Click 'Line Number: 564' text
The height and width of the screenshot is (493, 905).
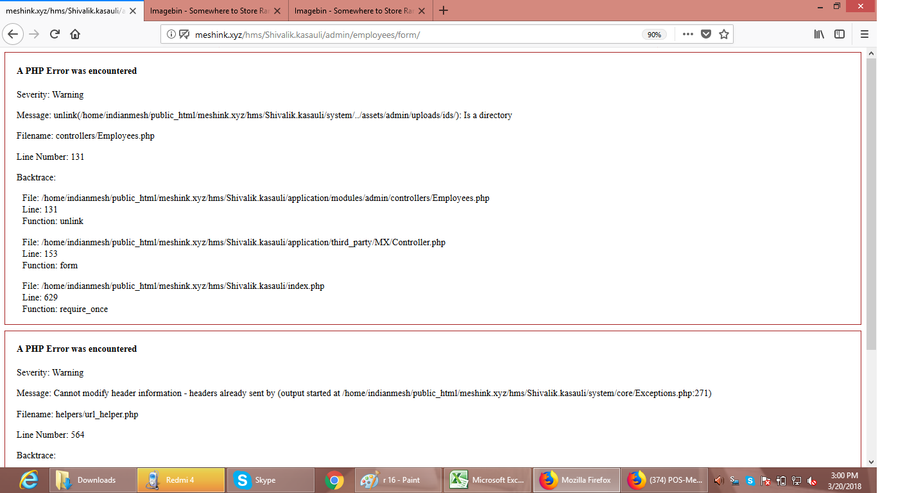point(50,435)
